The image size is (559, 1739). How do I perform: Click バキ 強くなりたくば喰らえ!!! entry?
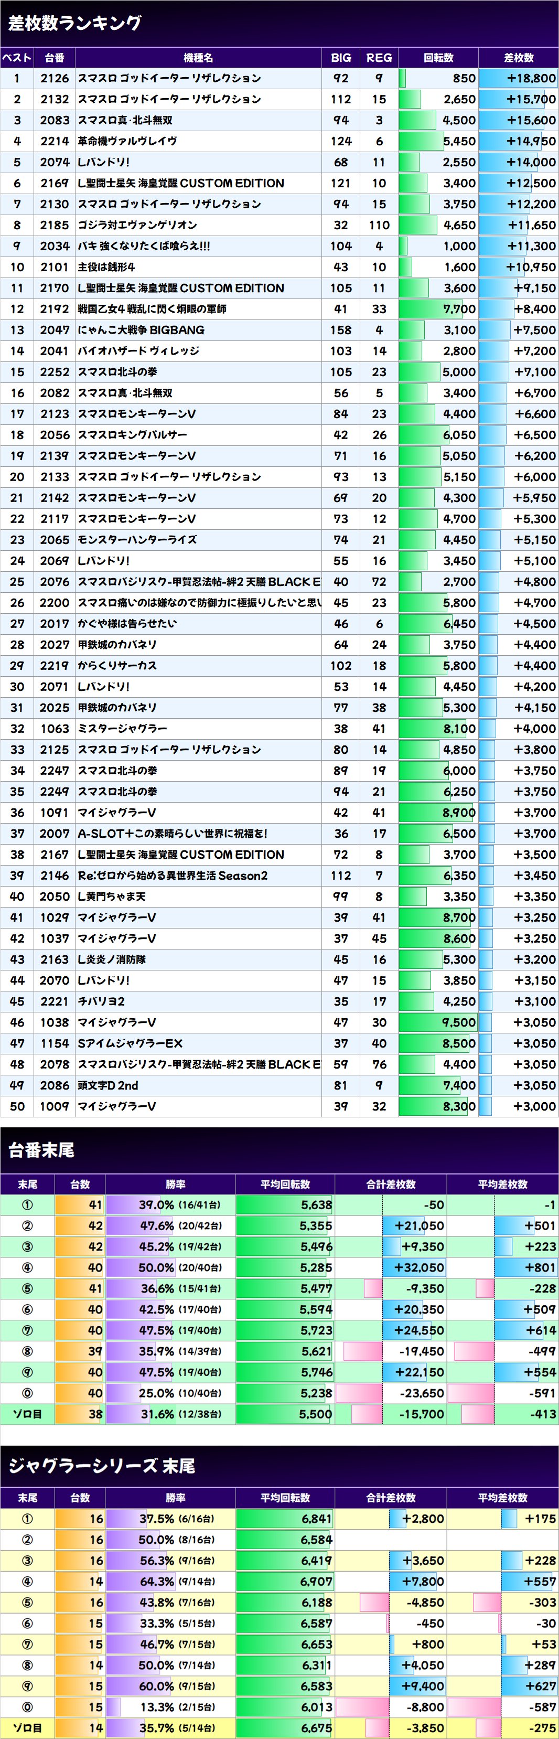coord(144,246)
